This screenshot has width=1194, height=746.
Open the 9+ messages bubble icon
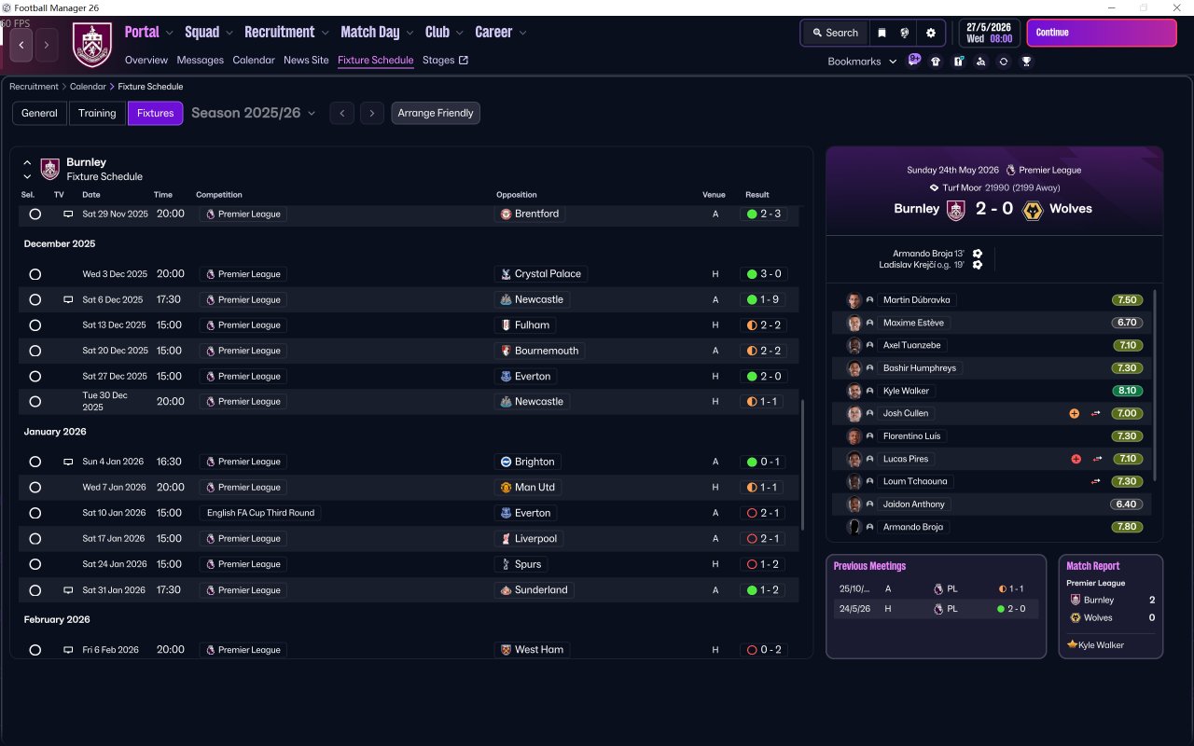coord(914,61)
